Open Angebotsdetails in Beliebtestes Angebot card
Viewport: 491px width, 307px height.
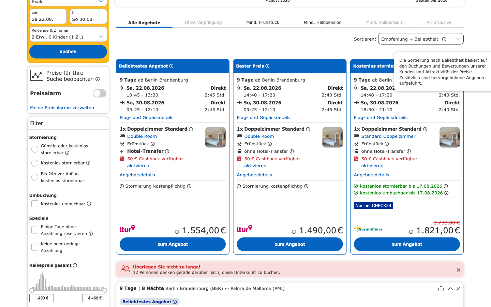click(137, 175)
